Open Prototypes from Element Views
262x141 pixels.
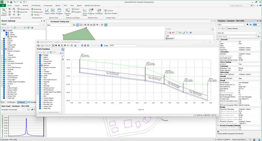coord(99,11)
